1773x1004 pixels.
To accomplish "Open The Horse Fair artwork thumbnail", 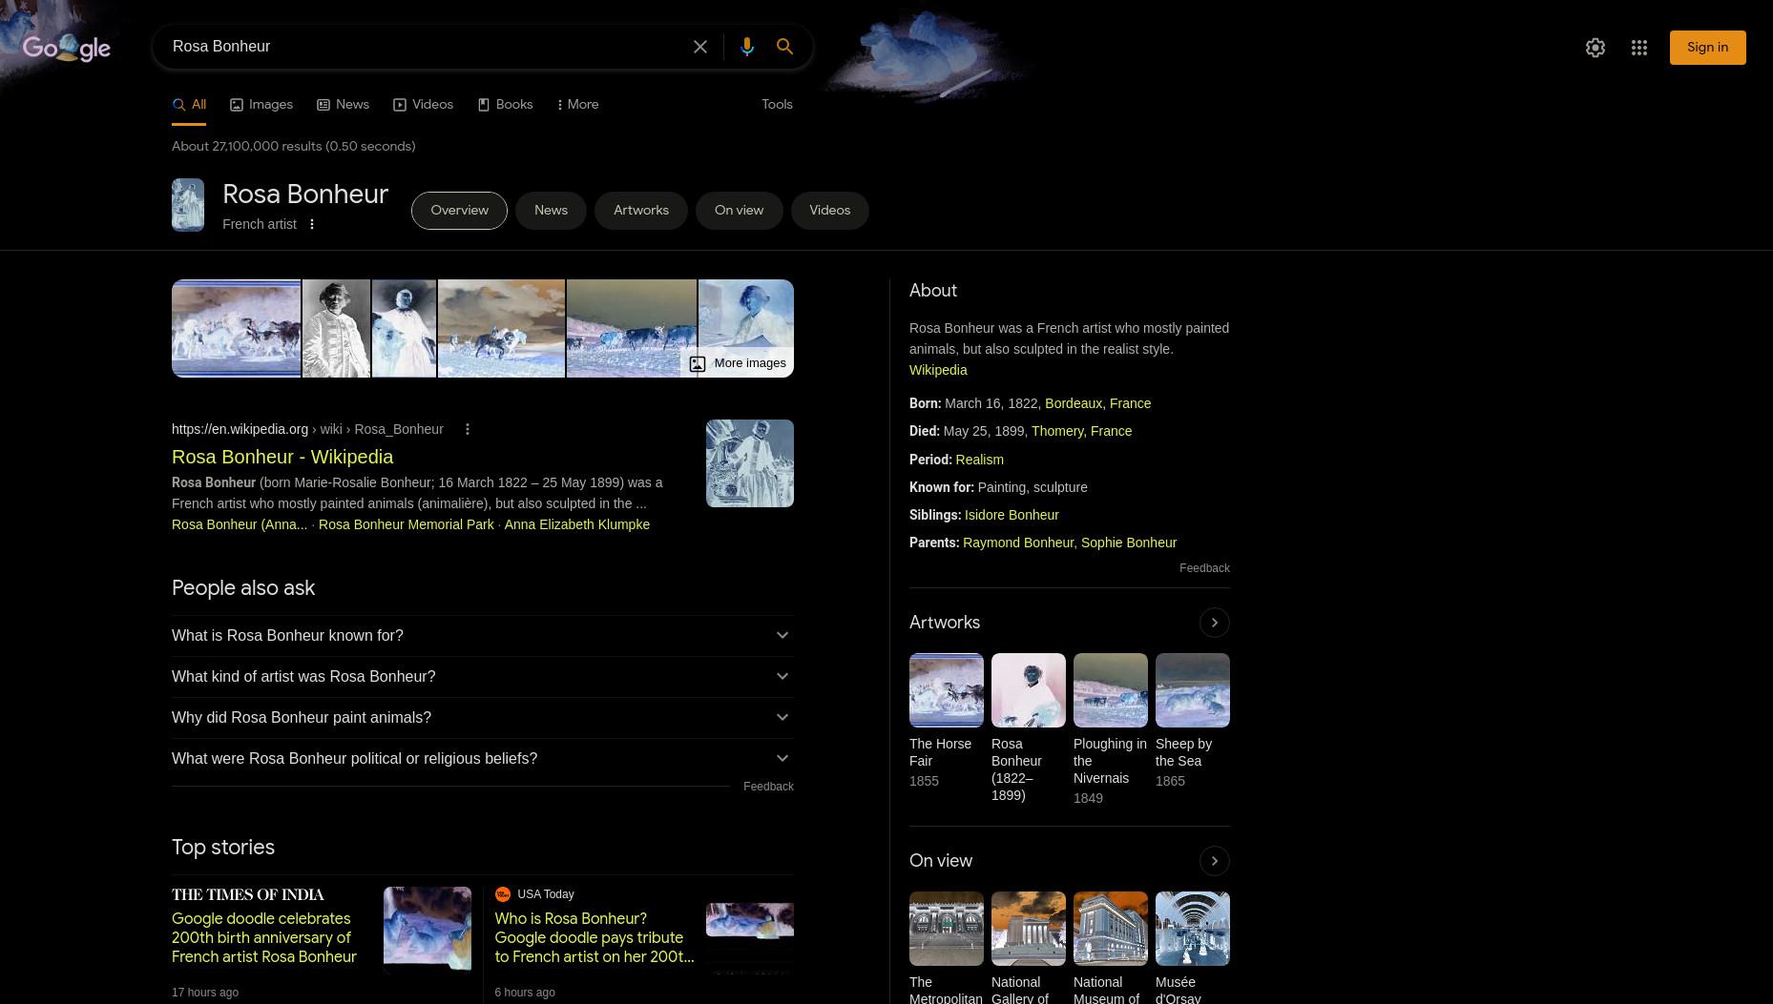I will pyautogui.click(x=947, y=690).
